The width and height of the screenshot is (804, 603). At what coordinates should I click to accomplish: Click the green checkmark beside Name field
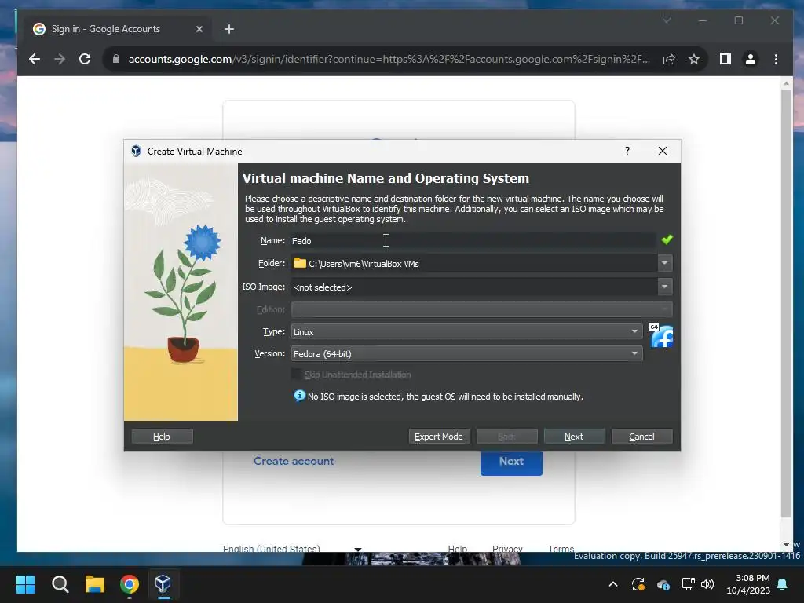[x=667, y=239]
